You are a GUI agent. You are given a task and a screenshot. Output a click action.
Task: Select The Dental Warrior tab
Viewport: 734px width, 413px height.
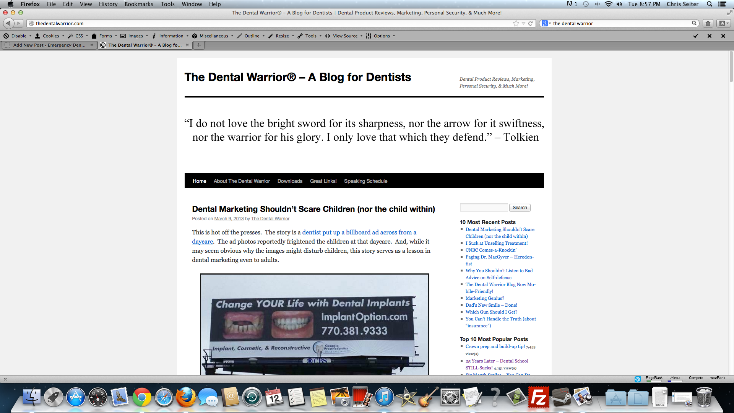pos(145,45)
